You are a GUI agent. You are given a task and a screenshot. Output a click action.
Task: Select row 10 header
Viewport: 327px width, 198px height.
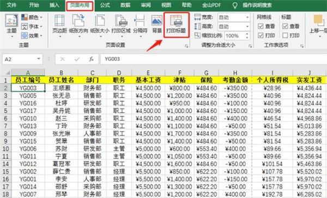(5, 149)
